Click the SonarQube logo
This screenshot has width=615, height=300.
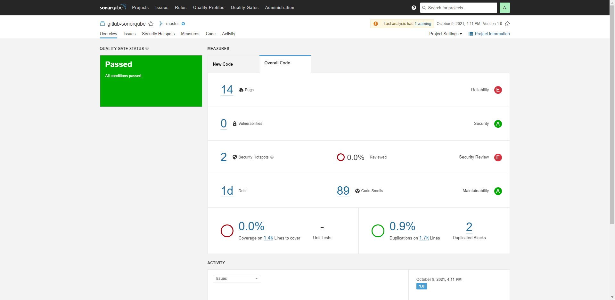[113, 7]
